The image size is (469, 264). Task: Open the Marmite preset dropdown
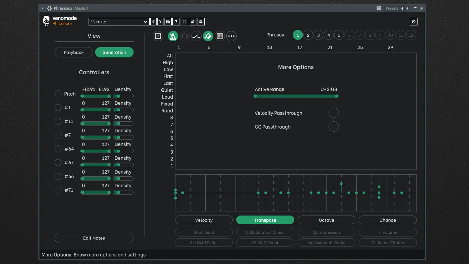119,22
